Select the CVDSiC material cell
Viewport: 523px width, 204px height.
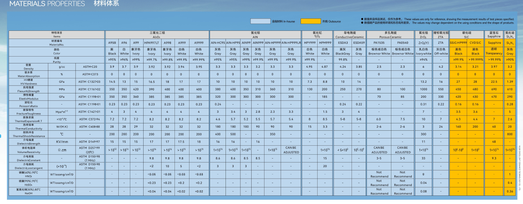[475, 43]
